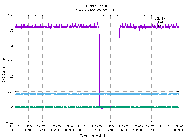Click the 'Time (yymmdd HH:MM)' x-axis label
Image resolution: width=184 pixels, height=138 pixels.
coord(96,135)
